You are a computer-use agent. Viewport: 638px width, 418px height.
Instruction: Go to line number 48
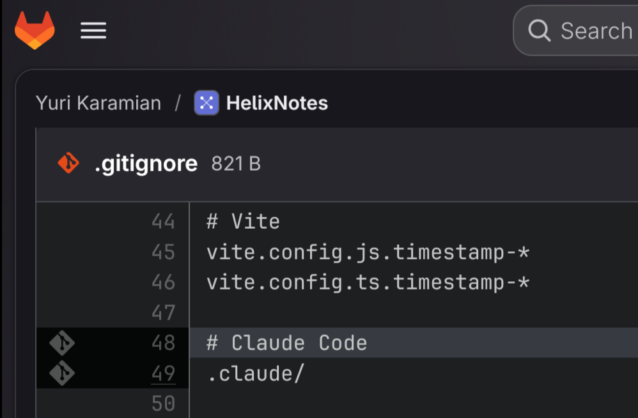163,343
